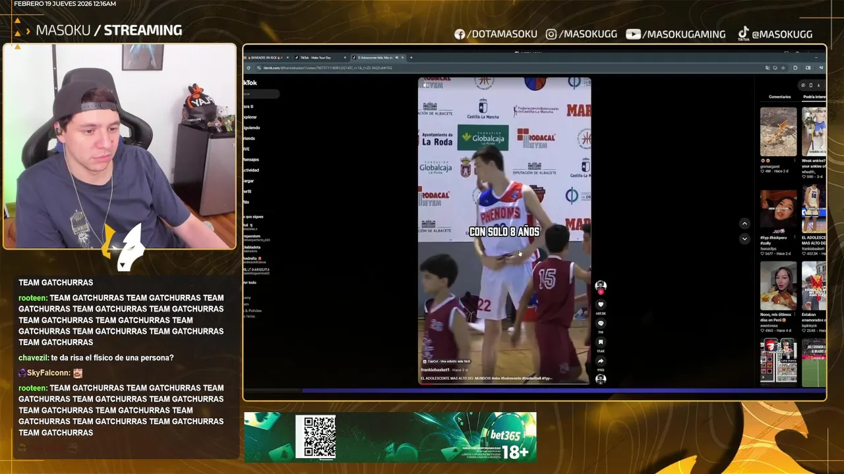
Task: Switch to BANEADOS EN KICK browser tab
Action: [x=266, y=57]
